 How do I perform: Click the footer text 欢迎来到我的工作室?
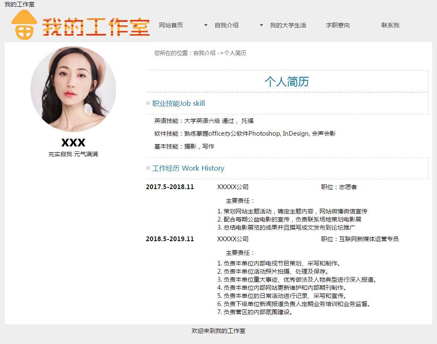point(218,331)
